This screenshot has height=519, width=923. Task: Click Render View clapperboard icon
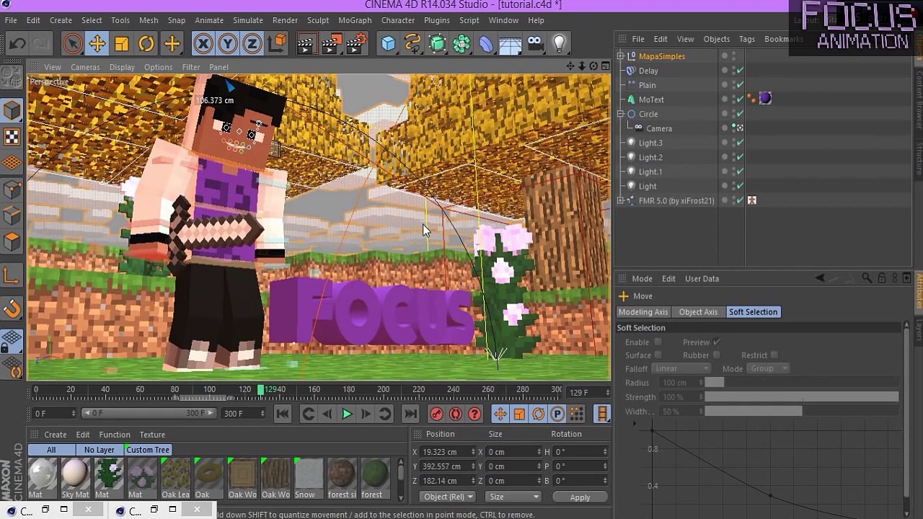(306, 45)
